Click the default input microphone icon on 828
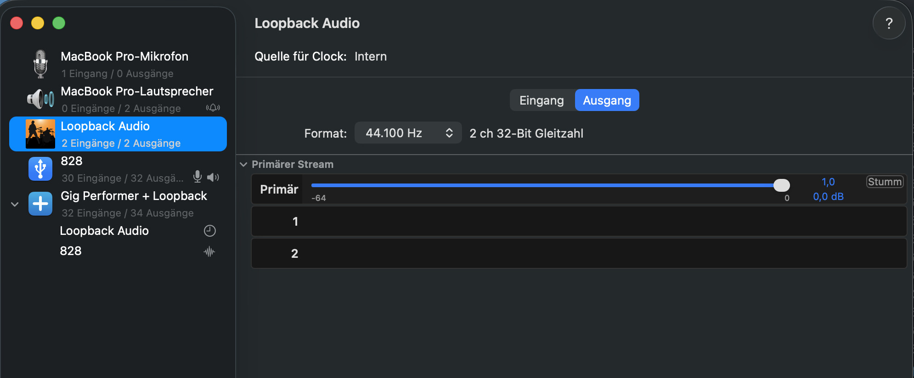Image resolution: width=914 pixels, height=378 pixels. 197,177
